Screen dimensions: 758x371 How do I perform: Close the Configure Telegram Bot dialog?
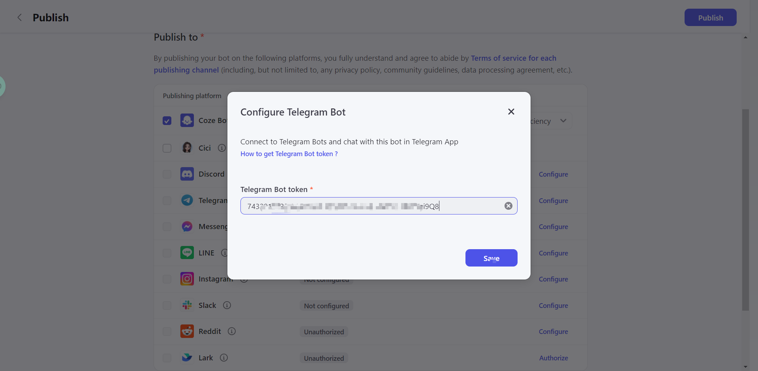pos(511,112)
